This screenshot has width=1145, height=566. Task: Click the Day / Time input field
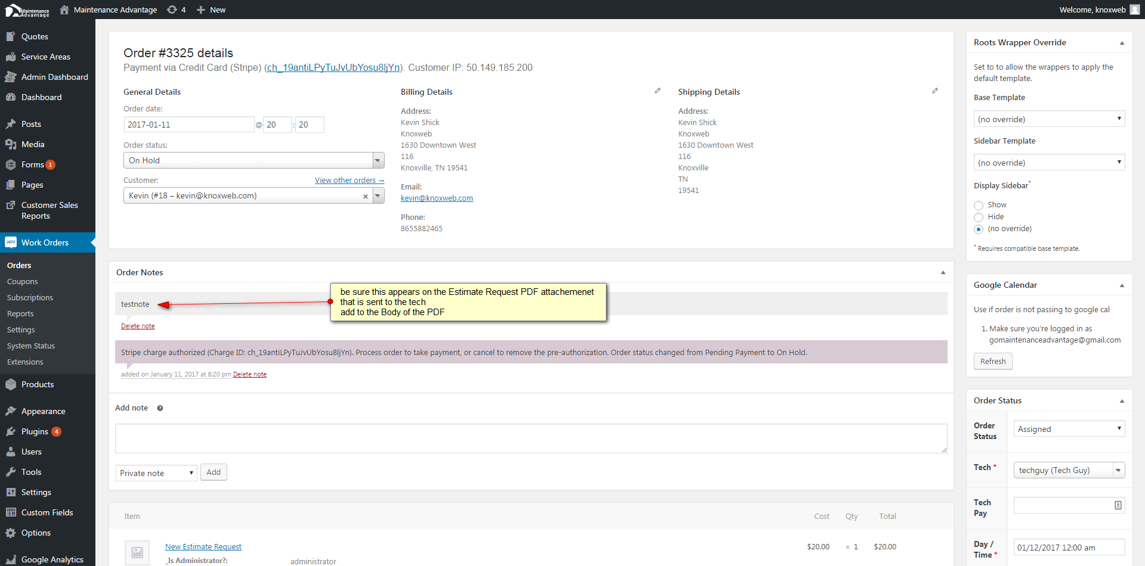[x=1069, y=548]
